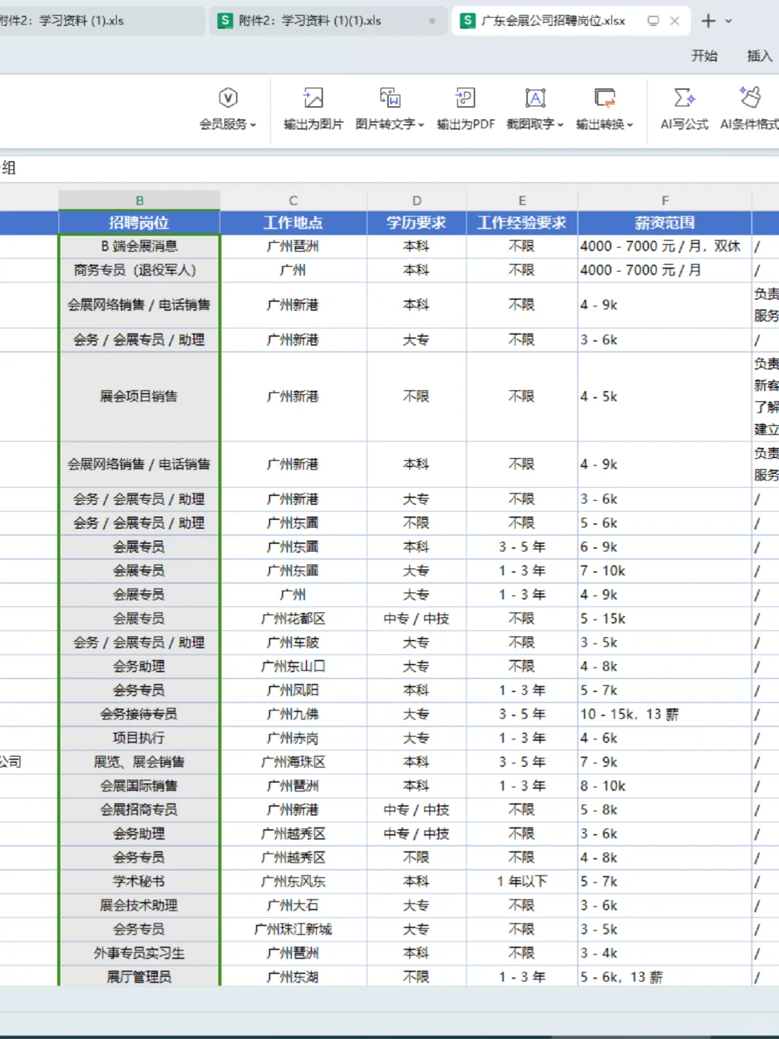Expand the 输出转换 dropdown arrow
Viewport: 779px width, 1039px height.
[630, 125]
